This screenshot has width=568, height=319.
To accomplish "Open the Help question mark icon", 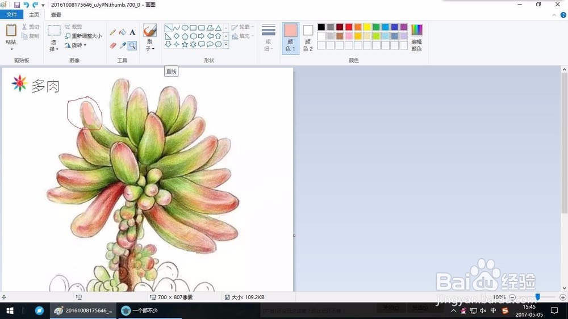I will click(x=563, y=15).
